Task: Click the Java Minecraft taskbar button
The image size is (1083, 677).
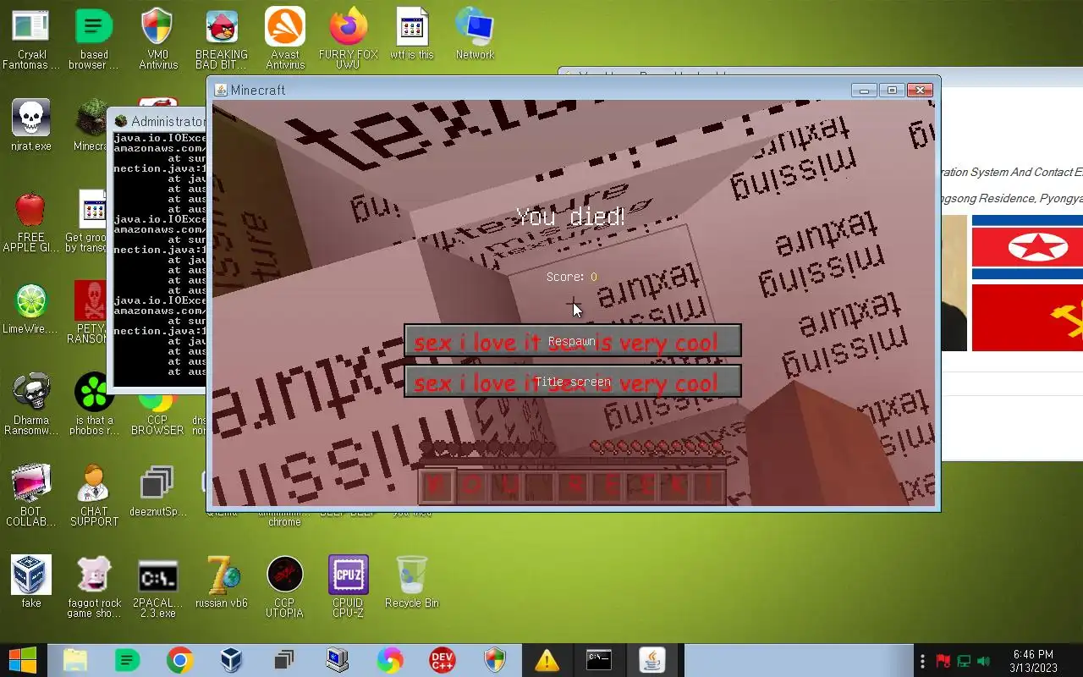Action: point(652,660)
